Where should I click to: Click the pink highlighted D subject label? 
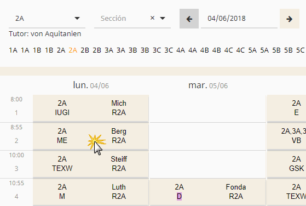(179, 197)
